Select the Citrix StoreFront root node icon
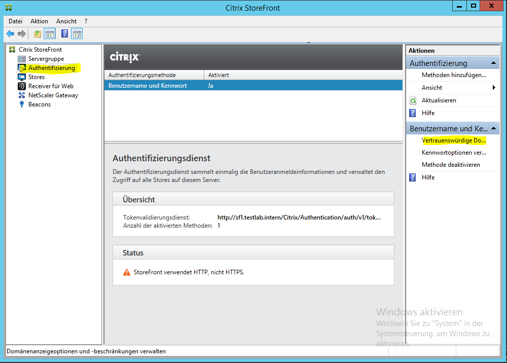The image size is (507, 363). tap(12, 50)
